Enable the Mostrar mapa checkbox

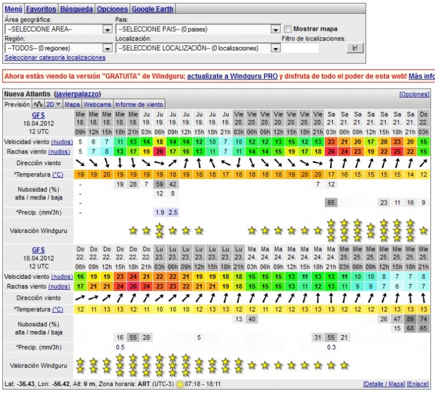[x=288, y=29]
